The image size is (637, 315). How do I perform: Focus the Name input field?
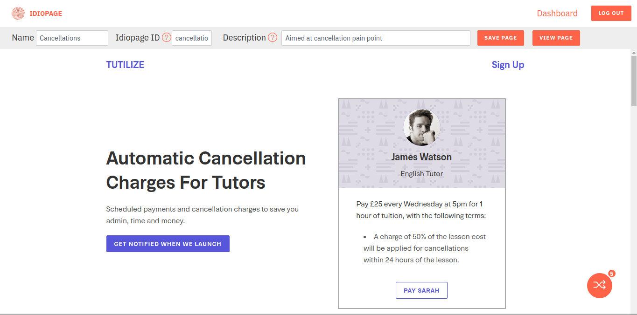tap(72, 38)
